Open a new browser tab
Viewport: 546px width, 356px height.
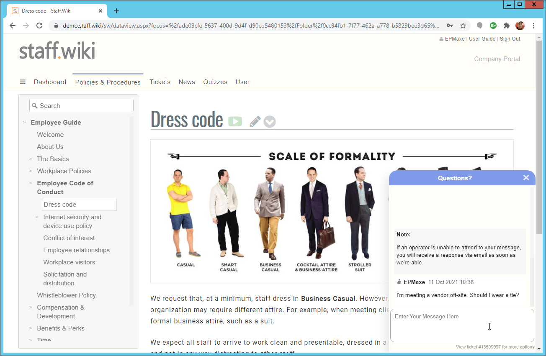click(116, 11)
